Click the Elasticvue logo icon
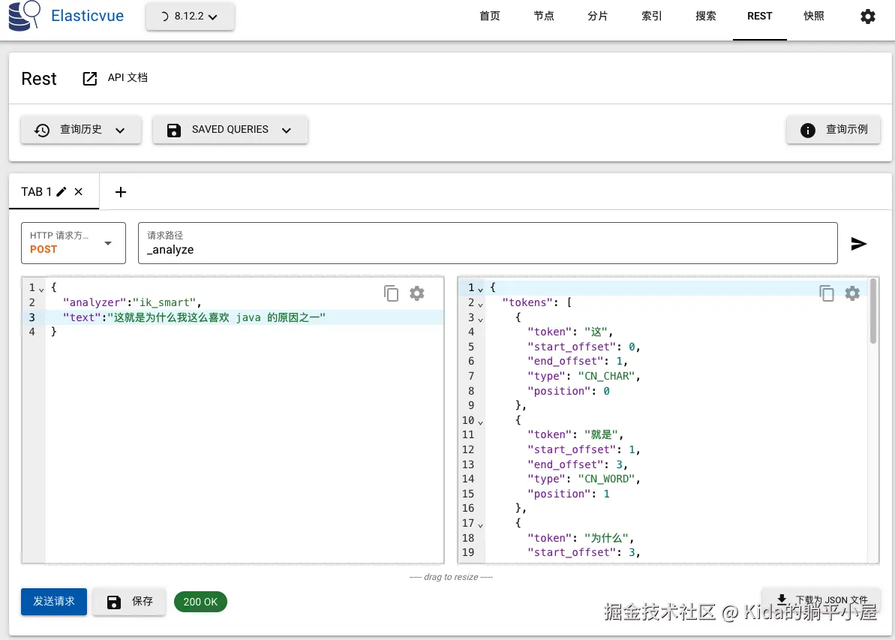 click(25, 16)
